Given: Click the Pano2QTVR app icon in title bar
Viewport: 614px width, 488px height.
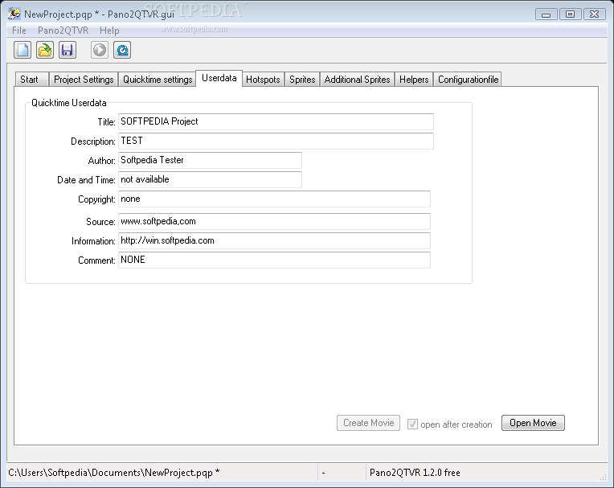Looking at the screenshot, I should (x=14, y=14).
